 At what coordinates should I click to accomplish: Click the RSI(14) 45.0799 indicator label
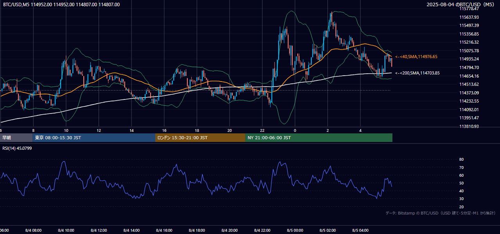coord(17,148)
